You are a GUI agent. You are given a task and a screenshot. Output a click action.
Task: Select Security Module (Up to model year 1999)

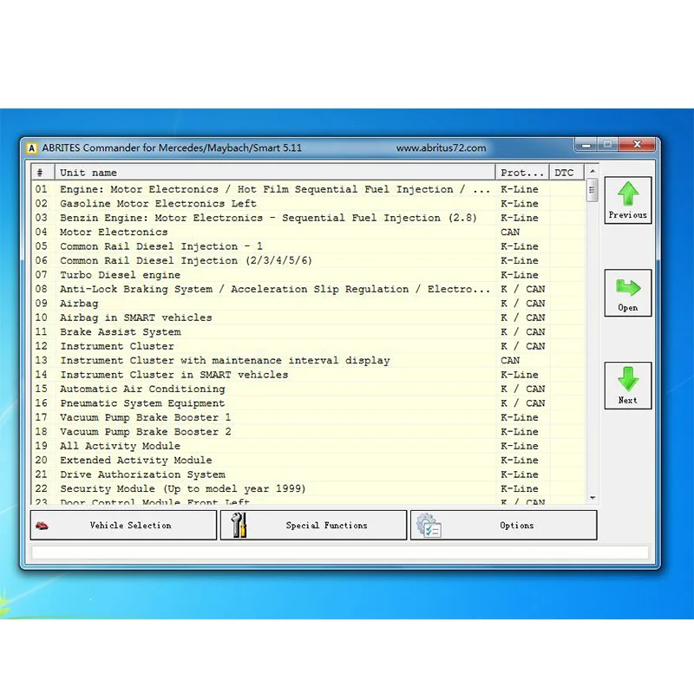click(309, 488)
